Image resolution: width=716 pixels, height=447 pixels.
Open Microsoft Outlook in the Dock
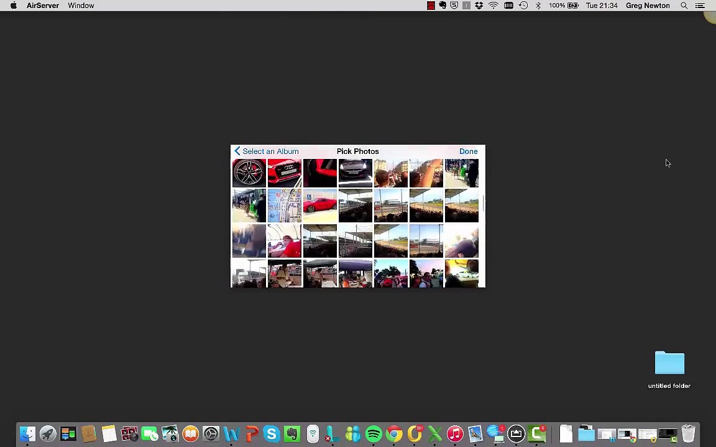pyautogui.click(x=414, y=434)
